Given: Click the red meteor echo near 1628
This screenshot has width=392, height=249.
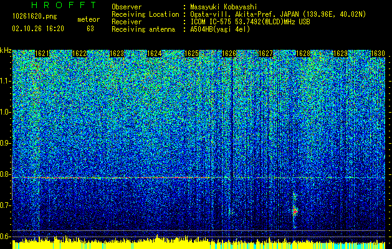Looking at the screenshot, I should (295, 211).
